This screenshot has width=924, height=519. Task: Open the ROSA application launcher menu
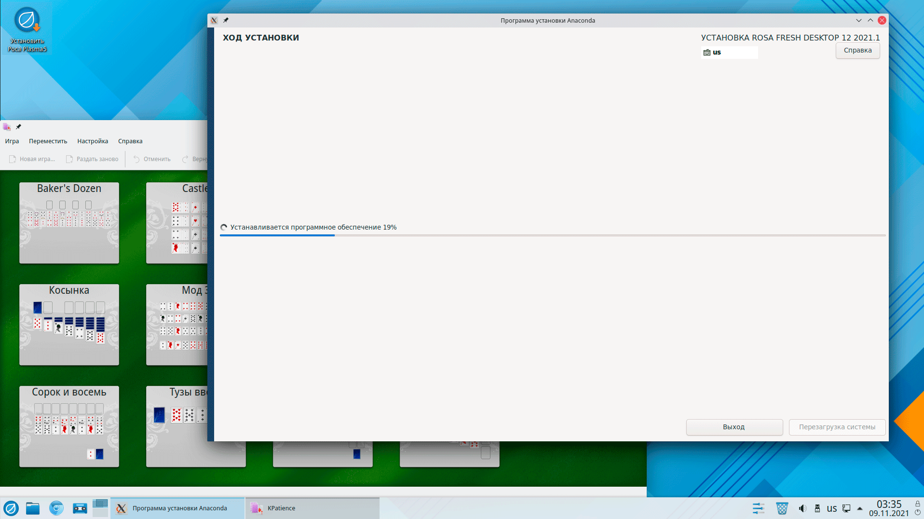coord(11,508)
